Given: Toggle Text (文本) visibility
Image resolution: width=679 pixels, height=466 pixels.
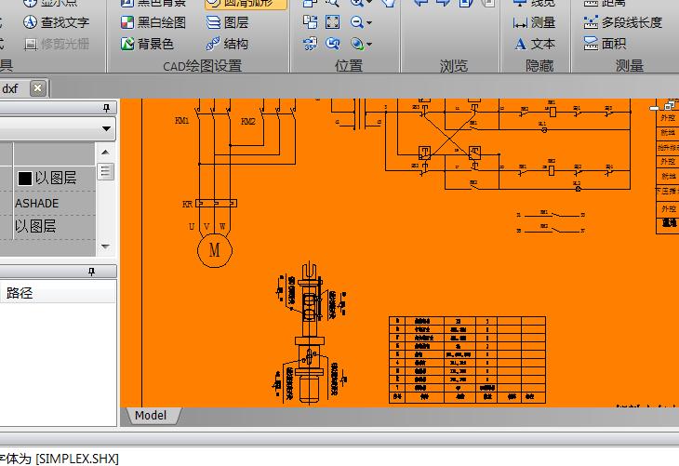Looking at the screenshot, I should 534,44.
